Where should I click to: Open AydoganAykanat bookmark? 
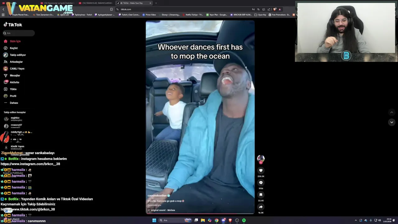click(104, 15)
